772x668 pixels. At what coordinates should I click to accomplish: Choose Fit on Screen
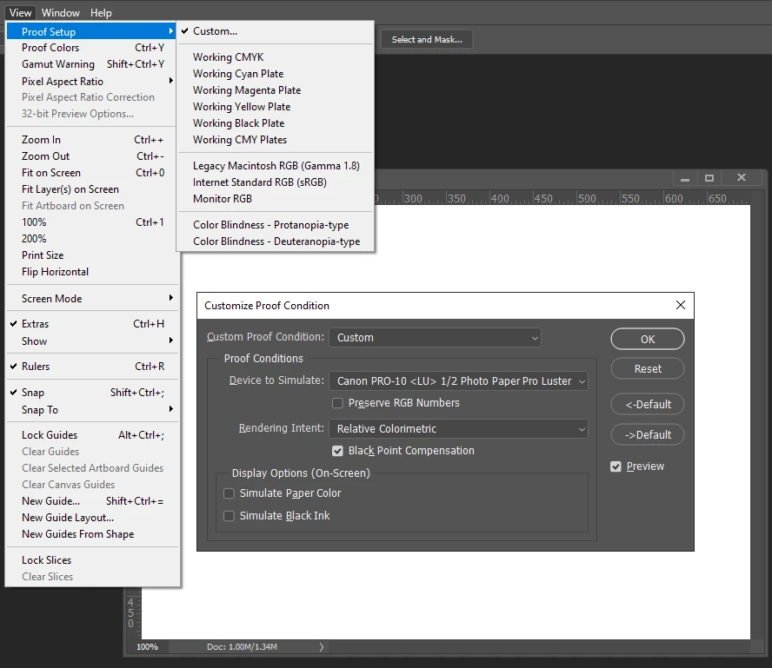(92, 173)
